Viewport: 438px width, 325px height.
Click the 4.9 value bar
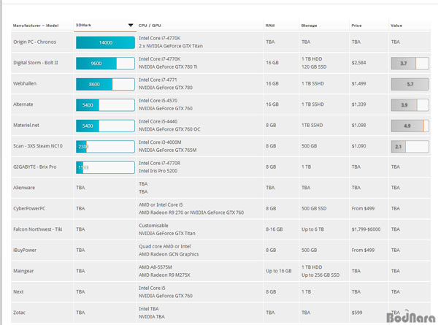(x=410, y=126)
